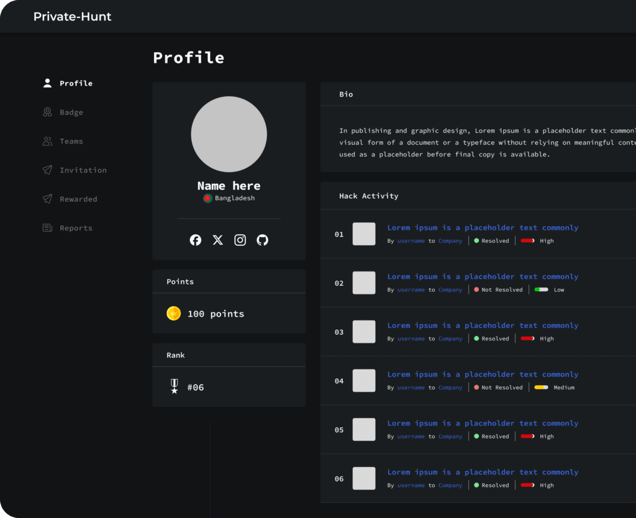Click the Teams people icon
This screenshot has height=518, width=636.
point(47,141)
